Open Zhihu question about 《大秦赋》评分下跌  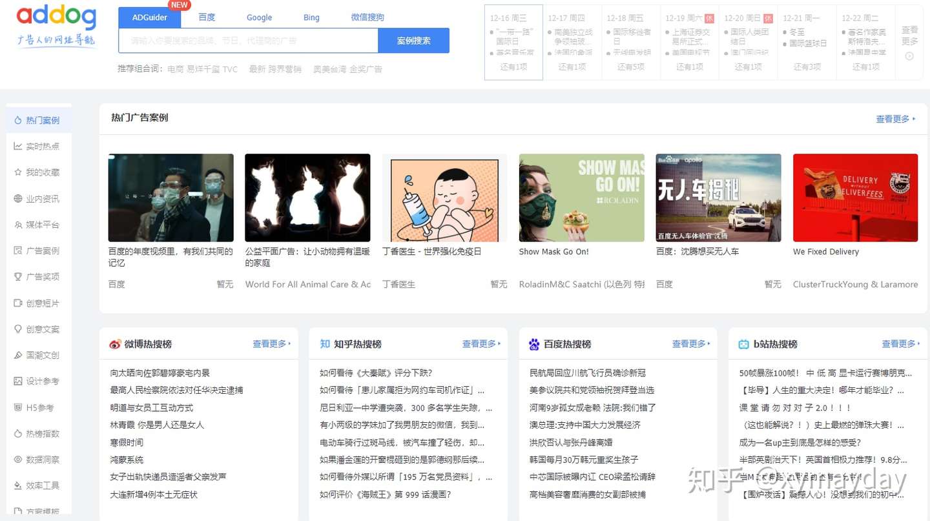[376, 373]
